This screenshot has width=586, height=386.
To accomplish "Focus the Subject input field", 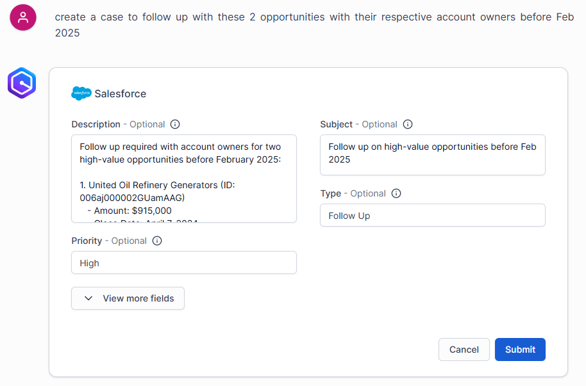I will 432,154.
